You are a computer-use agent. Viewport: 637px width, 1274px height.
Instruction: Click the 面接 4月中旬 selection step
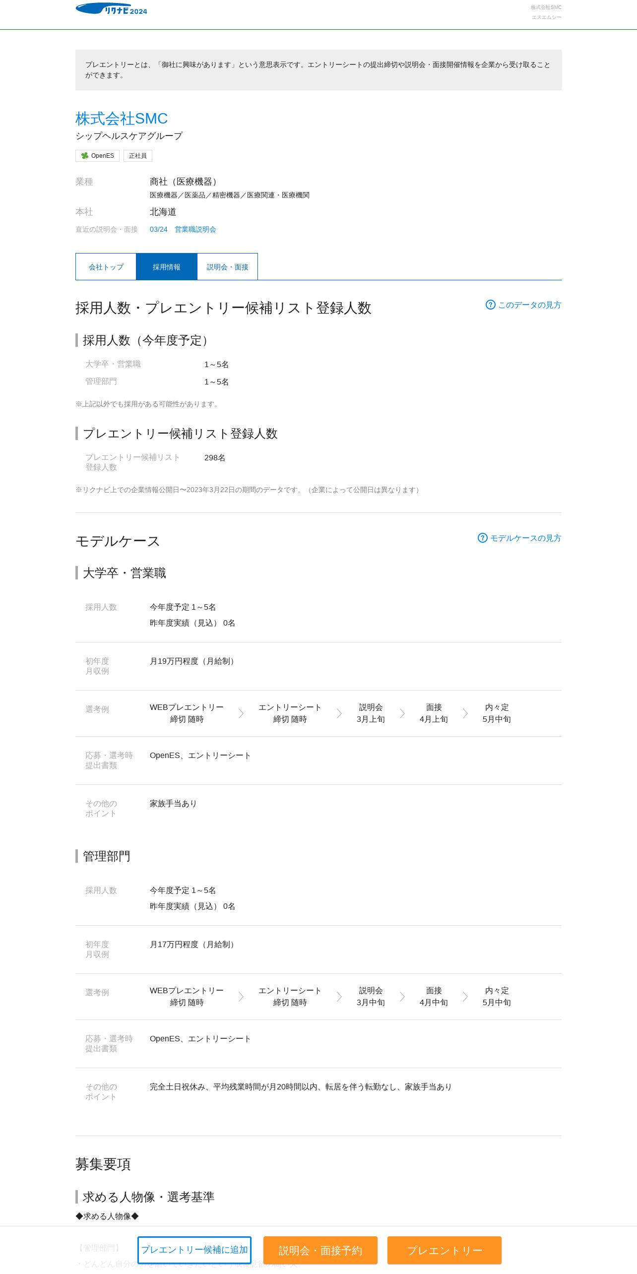coord(434,997)
